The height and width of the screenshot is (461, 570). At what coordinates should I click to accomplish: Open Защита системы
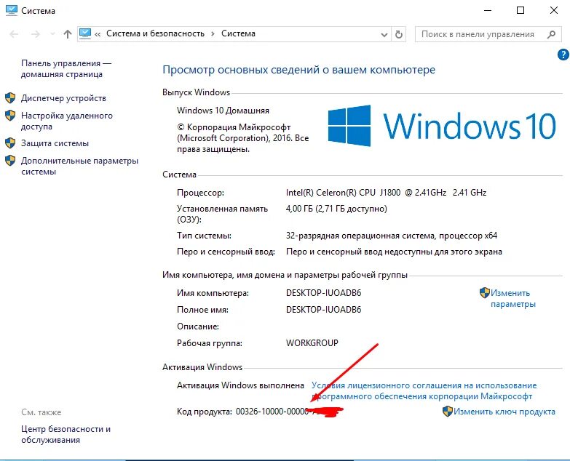click(55, 143)
